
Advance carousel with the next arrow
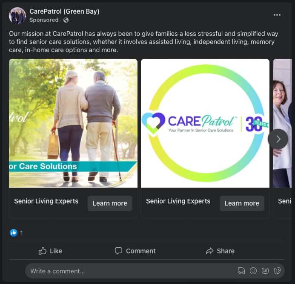tap(278, 139)
